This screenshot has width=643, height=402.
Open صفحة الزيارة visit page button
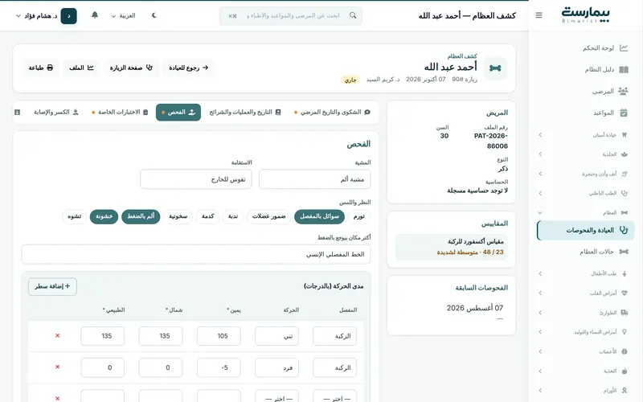point(131,68)
